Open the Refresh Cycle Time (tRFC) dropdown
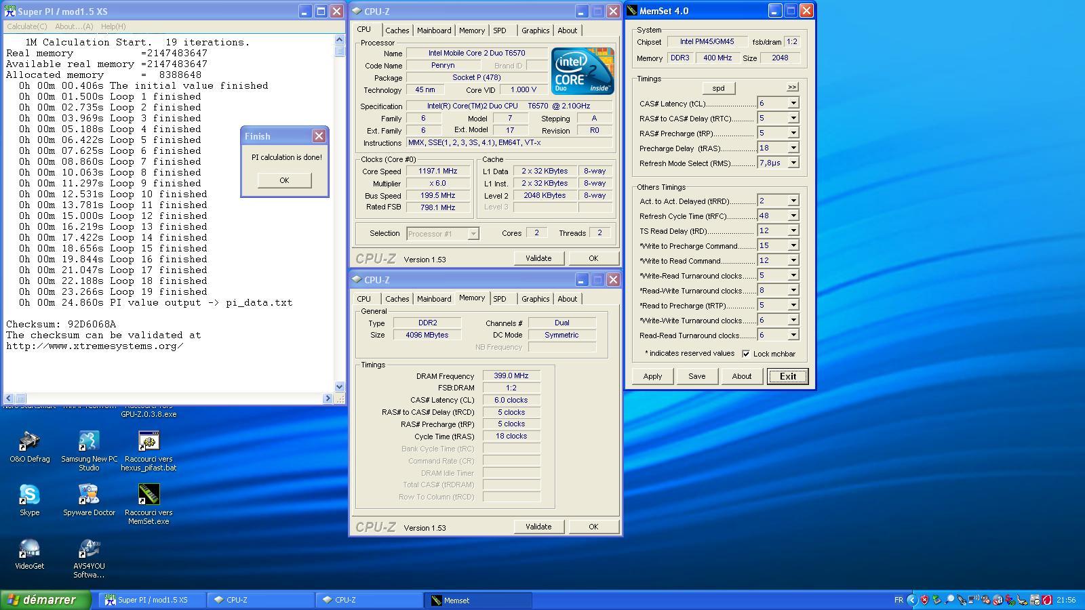 (x=793, y=216)
